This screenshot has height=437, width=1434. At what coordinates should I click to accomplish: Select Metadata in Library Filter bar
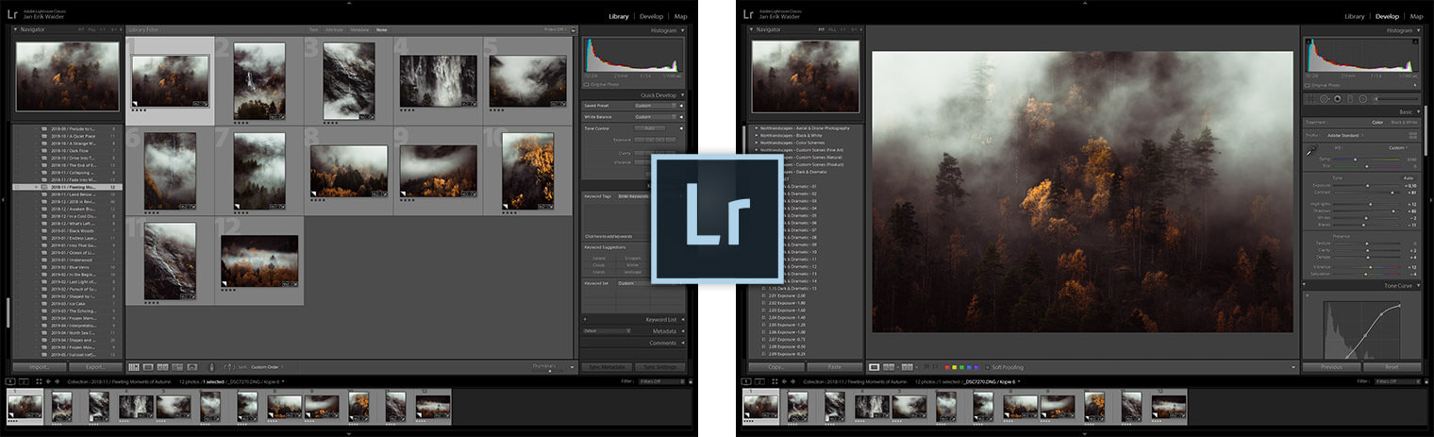359,30
